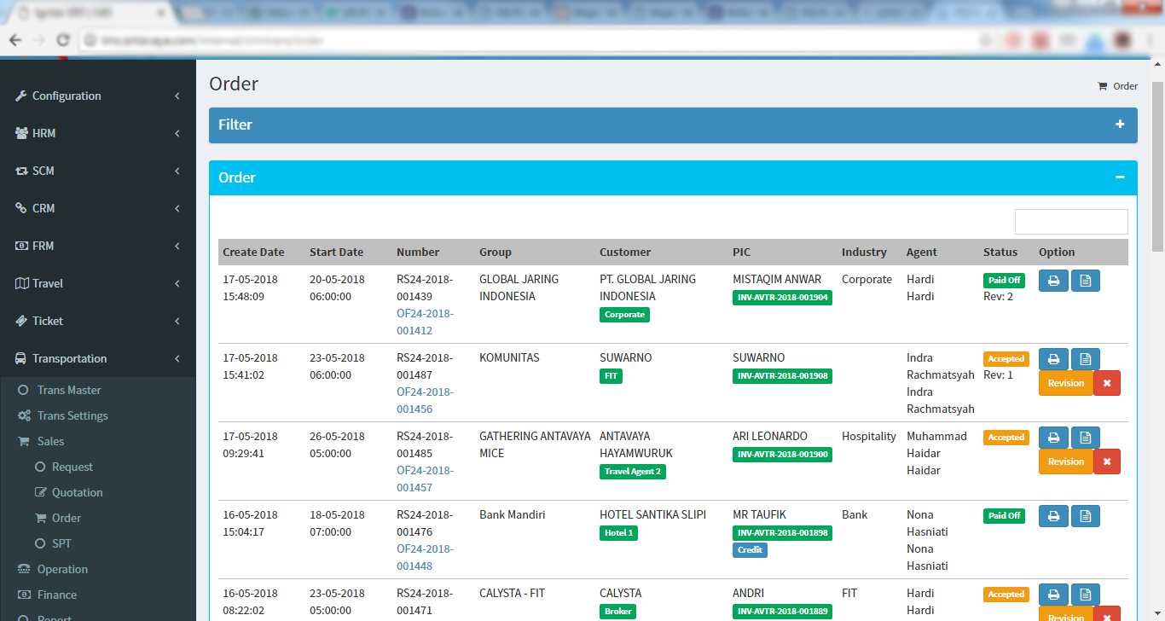Click document icon for Bank Mandiri order
The image size is (1165, 621).
pos(1085,516)
